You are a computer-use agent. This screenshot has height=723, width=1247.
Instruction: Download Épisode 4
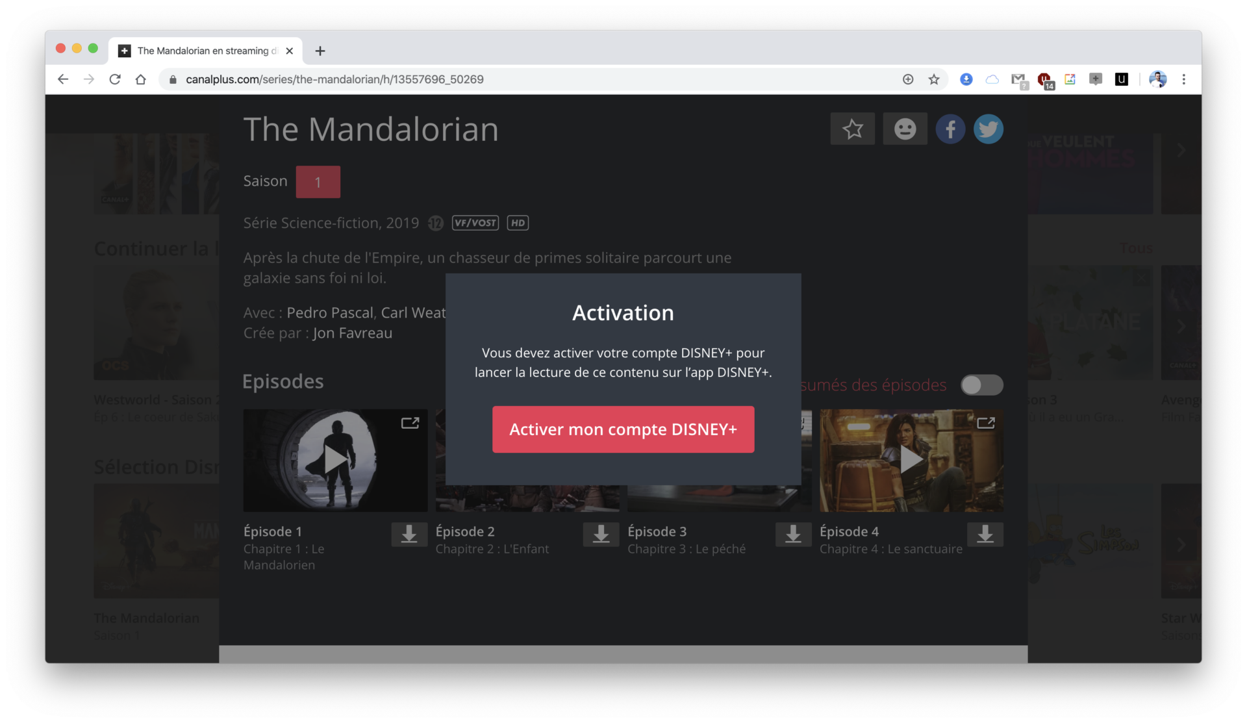985,534
